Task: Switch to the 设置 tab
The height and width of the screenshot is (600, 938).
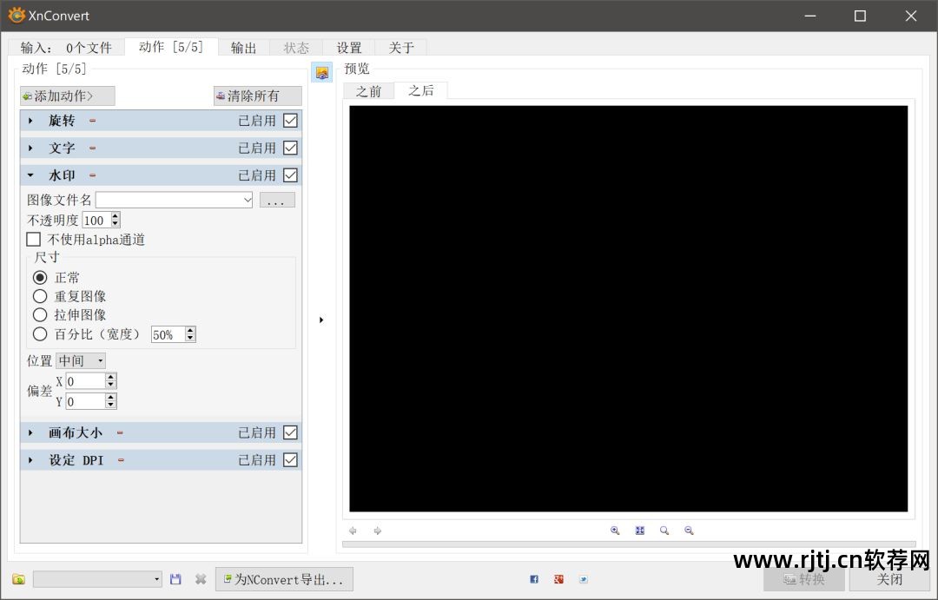Action: point(349,48)
